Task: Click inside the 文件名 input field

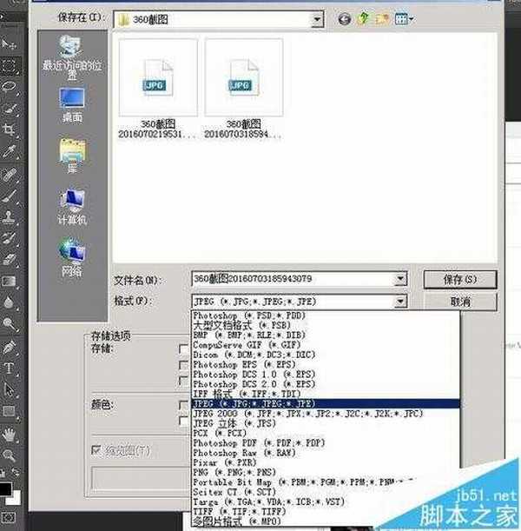Action: click(x=293, y=279)
